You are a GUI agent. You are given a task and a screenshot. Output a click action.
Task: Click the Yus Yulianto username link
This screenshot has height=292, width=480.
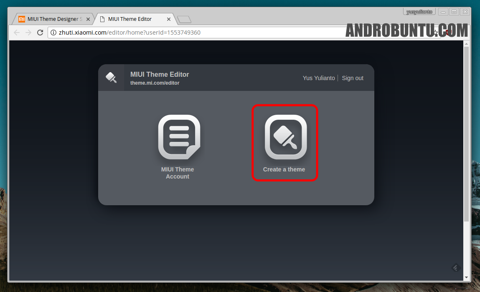[x=318, y=78]
